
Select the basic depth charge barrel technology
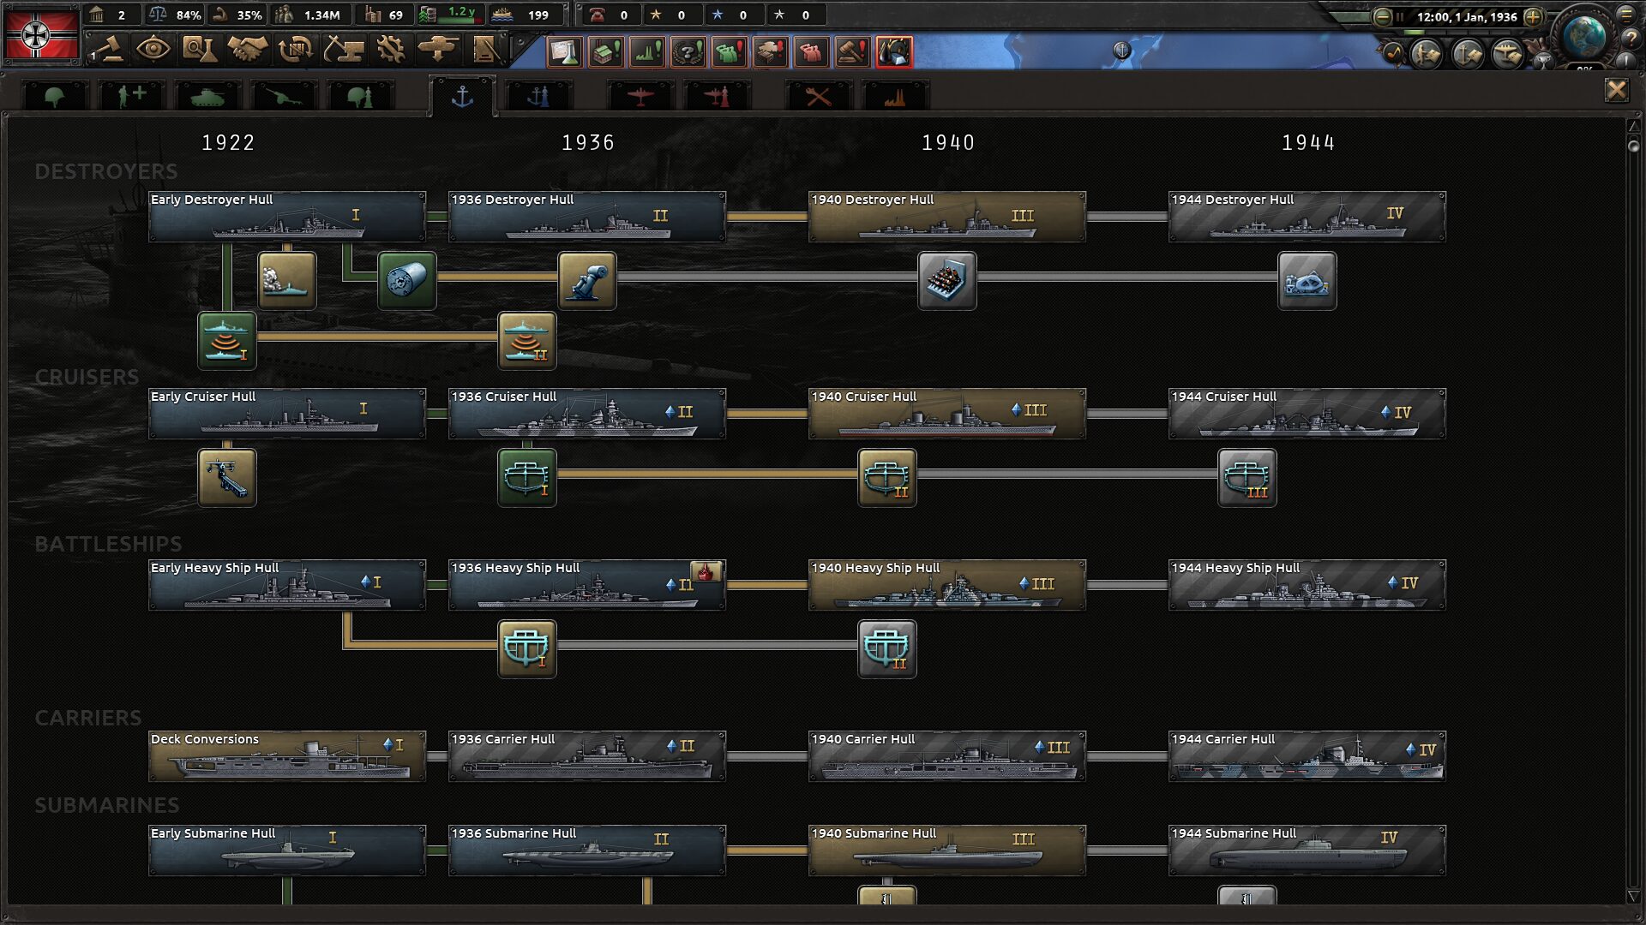(x=407, y=280)
